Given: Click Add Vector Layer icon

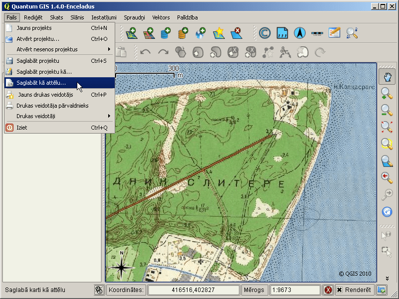Looking at the screenshot, I should tap(132, 33).
